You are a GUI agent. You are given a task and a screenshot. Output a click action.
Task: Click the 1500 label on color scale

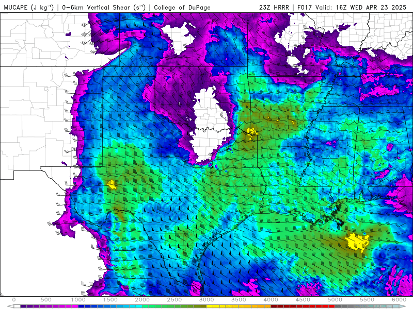(x=110, y=300)
